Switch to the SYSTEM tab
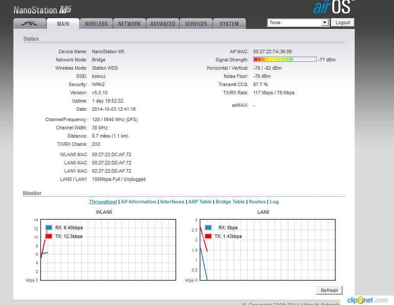This screenshot has width=394, height=305. (229, 24)
